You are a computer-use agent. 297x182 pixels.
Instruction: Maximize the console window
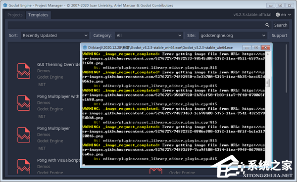(x=256, y=47)
